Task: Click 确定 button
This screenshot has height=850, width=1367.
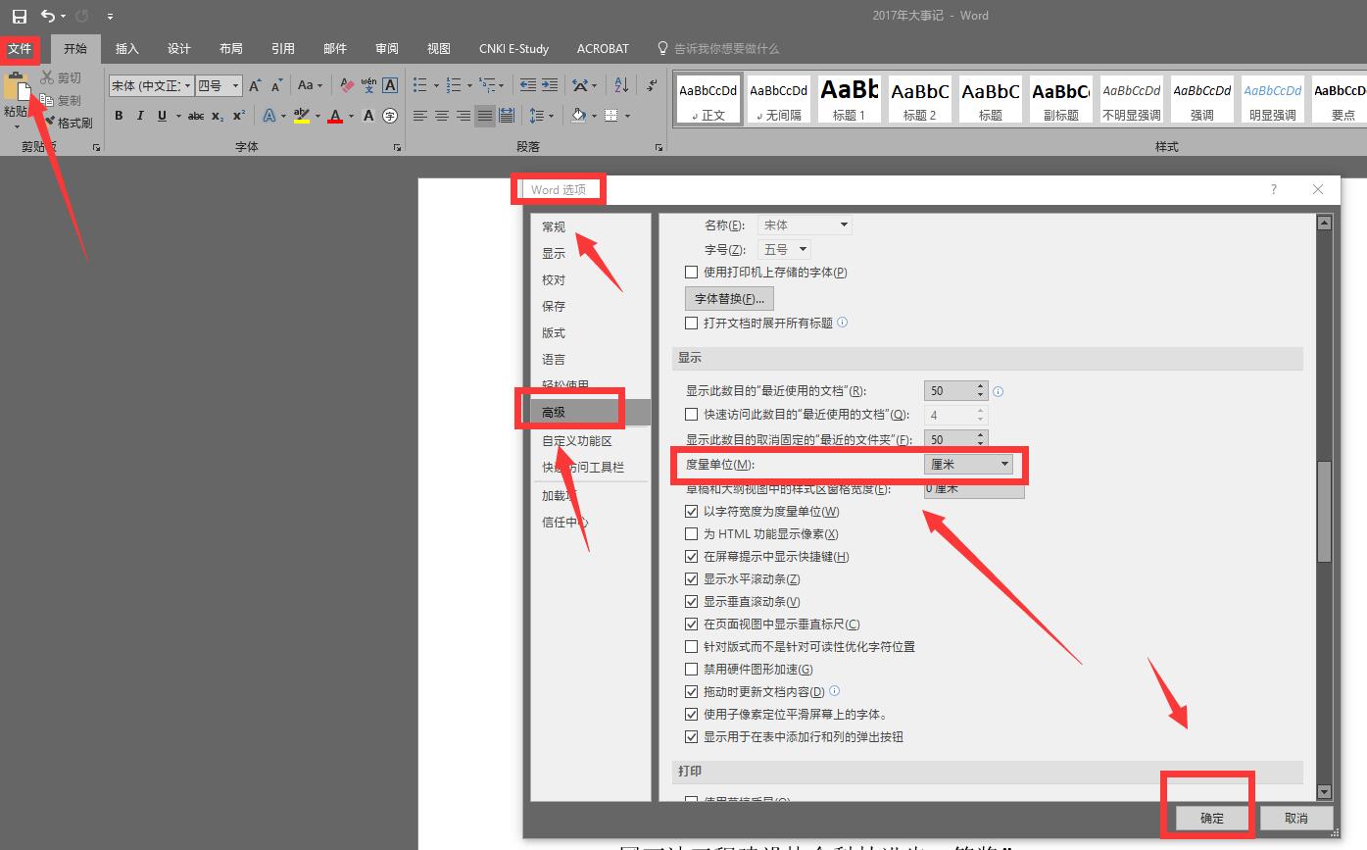Action: click(1212, 818)
